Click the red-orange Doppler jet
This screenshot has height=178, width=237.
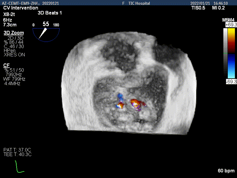[134, 102]
